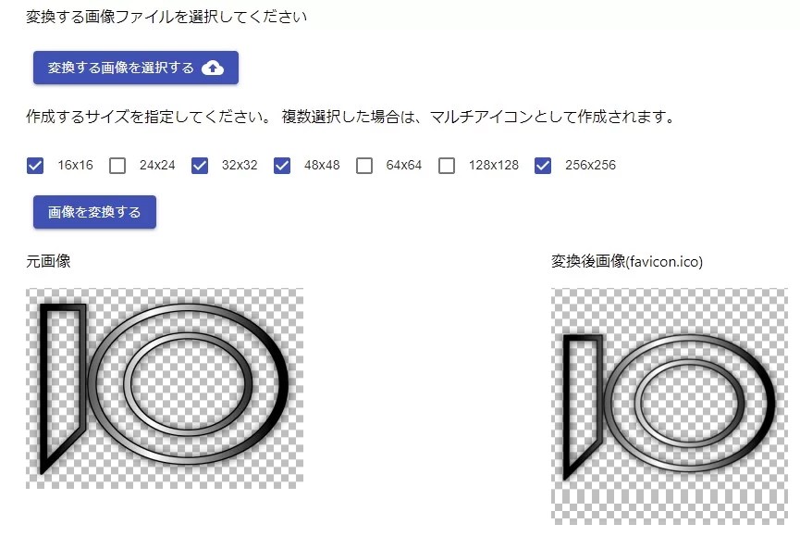Click the 元画像 heading

click(48, 261)
